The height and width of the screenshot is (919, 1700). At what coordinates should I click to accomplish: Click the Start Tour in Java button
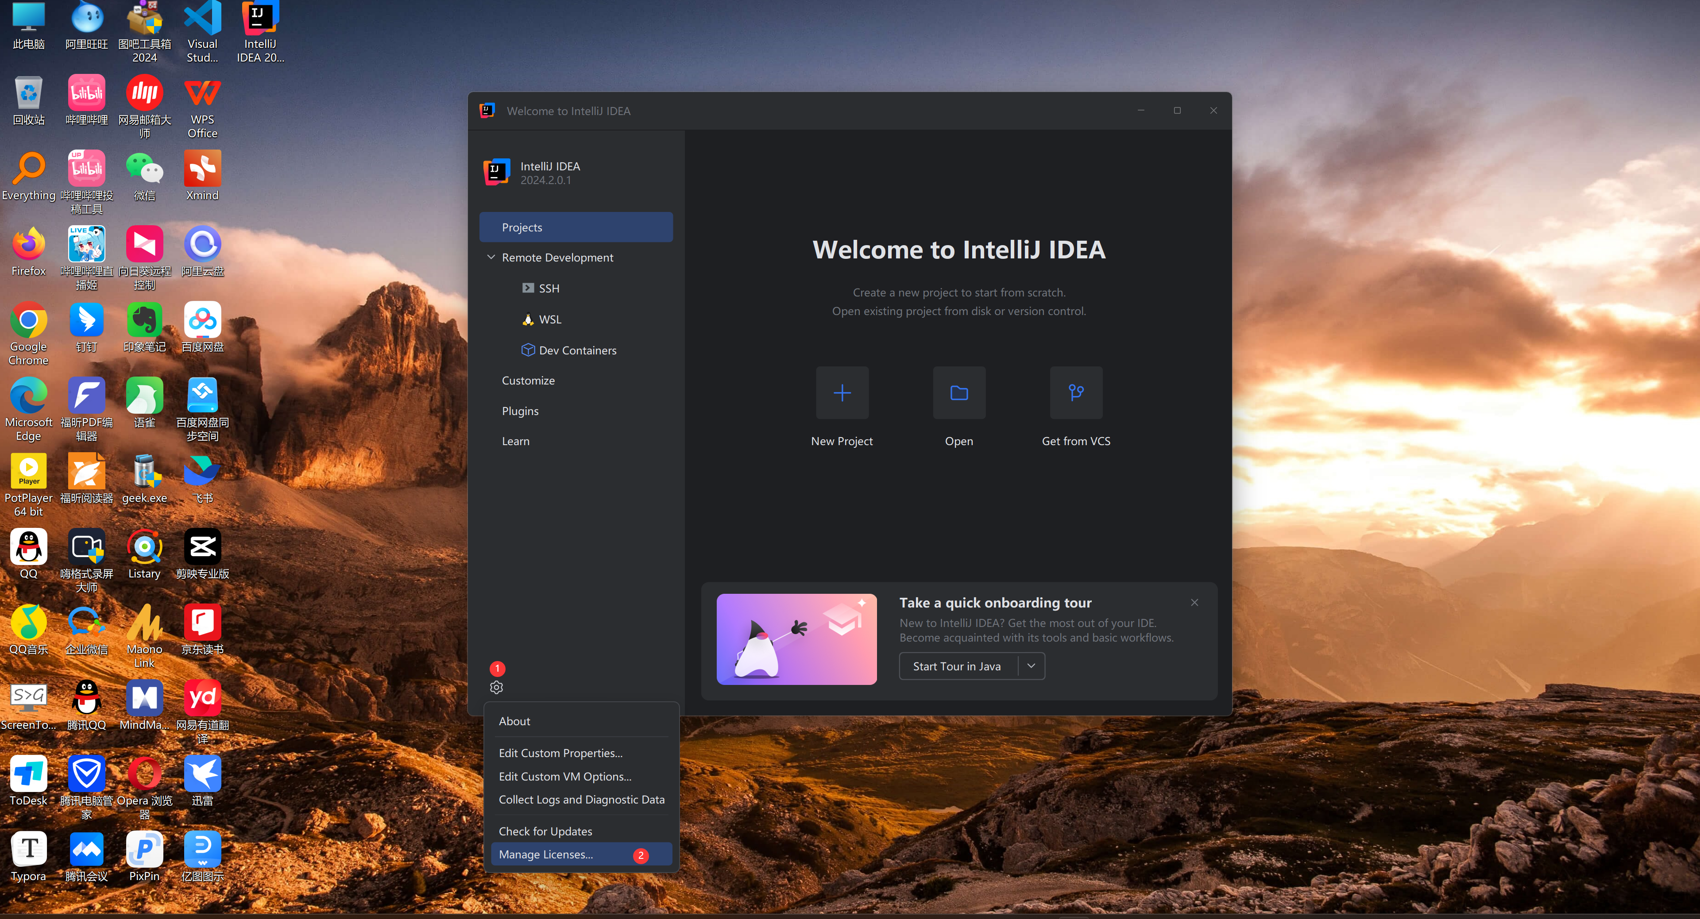tap(956, 666)
